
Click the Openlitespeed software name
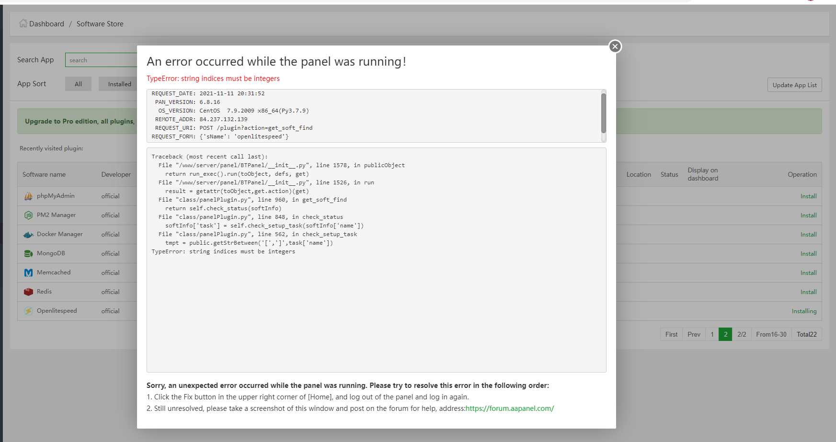(x=57, y=311)
